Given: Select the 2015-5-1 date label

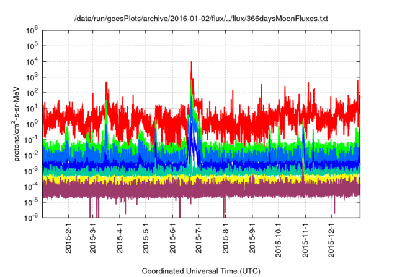Looking at the screenshot, I should 146,238.
